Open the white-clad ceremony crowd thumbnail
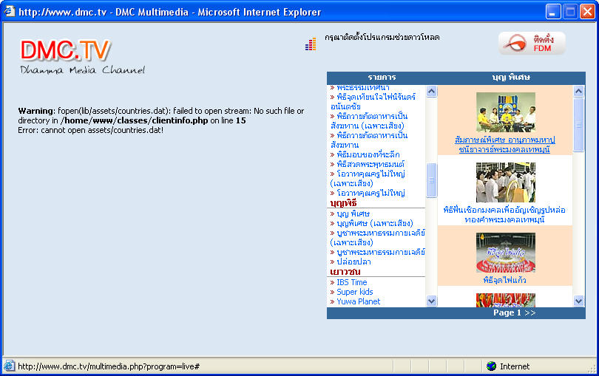The height and width of the screenshot is (376, 599). 505,182
